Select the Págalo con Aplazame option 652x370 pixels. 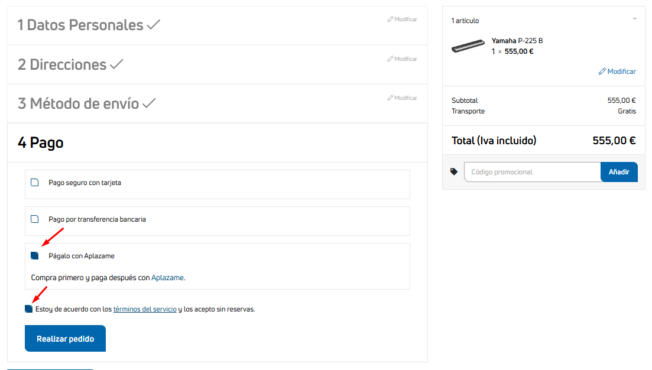coord(35,255)
